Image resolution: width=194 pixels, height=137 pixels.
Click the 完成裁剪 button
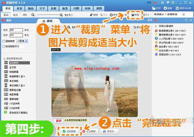click(70, 131)
